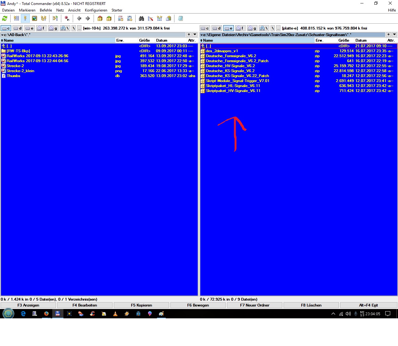Click pack files toolbar icon

pos(100,19)
